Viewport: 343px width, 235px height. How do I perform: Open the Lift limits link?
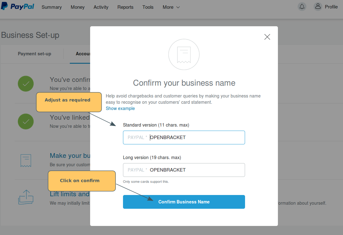[69, 194]
